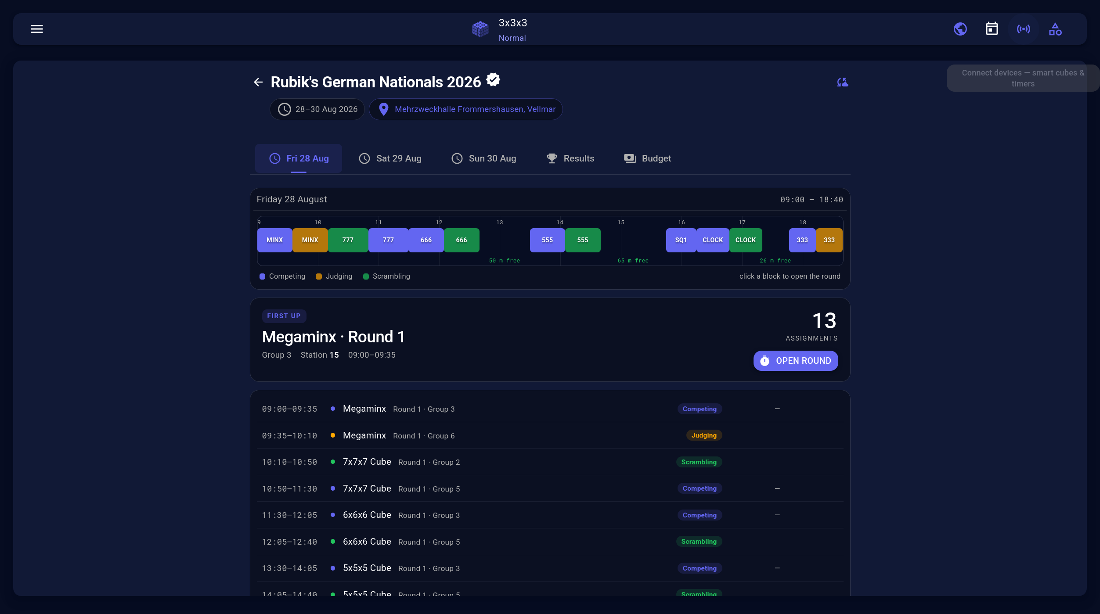The image size is (1100, 614).
Task: Select the 3x3x3 Normal puzzle selector
Action: pos(499,29)
